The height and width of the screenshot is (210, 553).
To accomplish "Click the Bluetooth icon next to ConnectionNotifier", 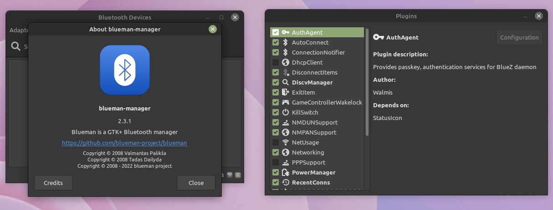I will click(286, 52).
